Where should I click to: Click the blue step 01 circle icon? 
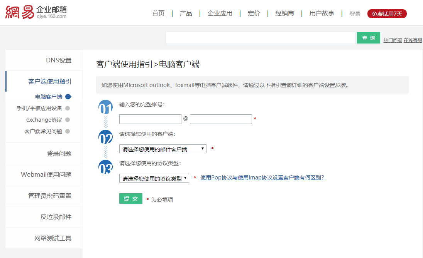coord(105,108)
